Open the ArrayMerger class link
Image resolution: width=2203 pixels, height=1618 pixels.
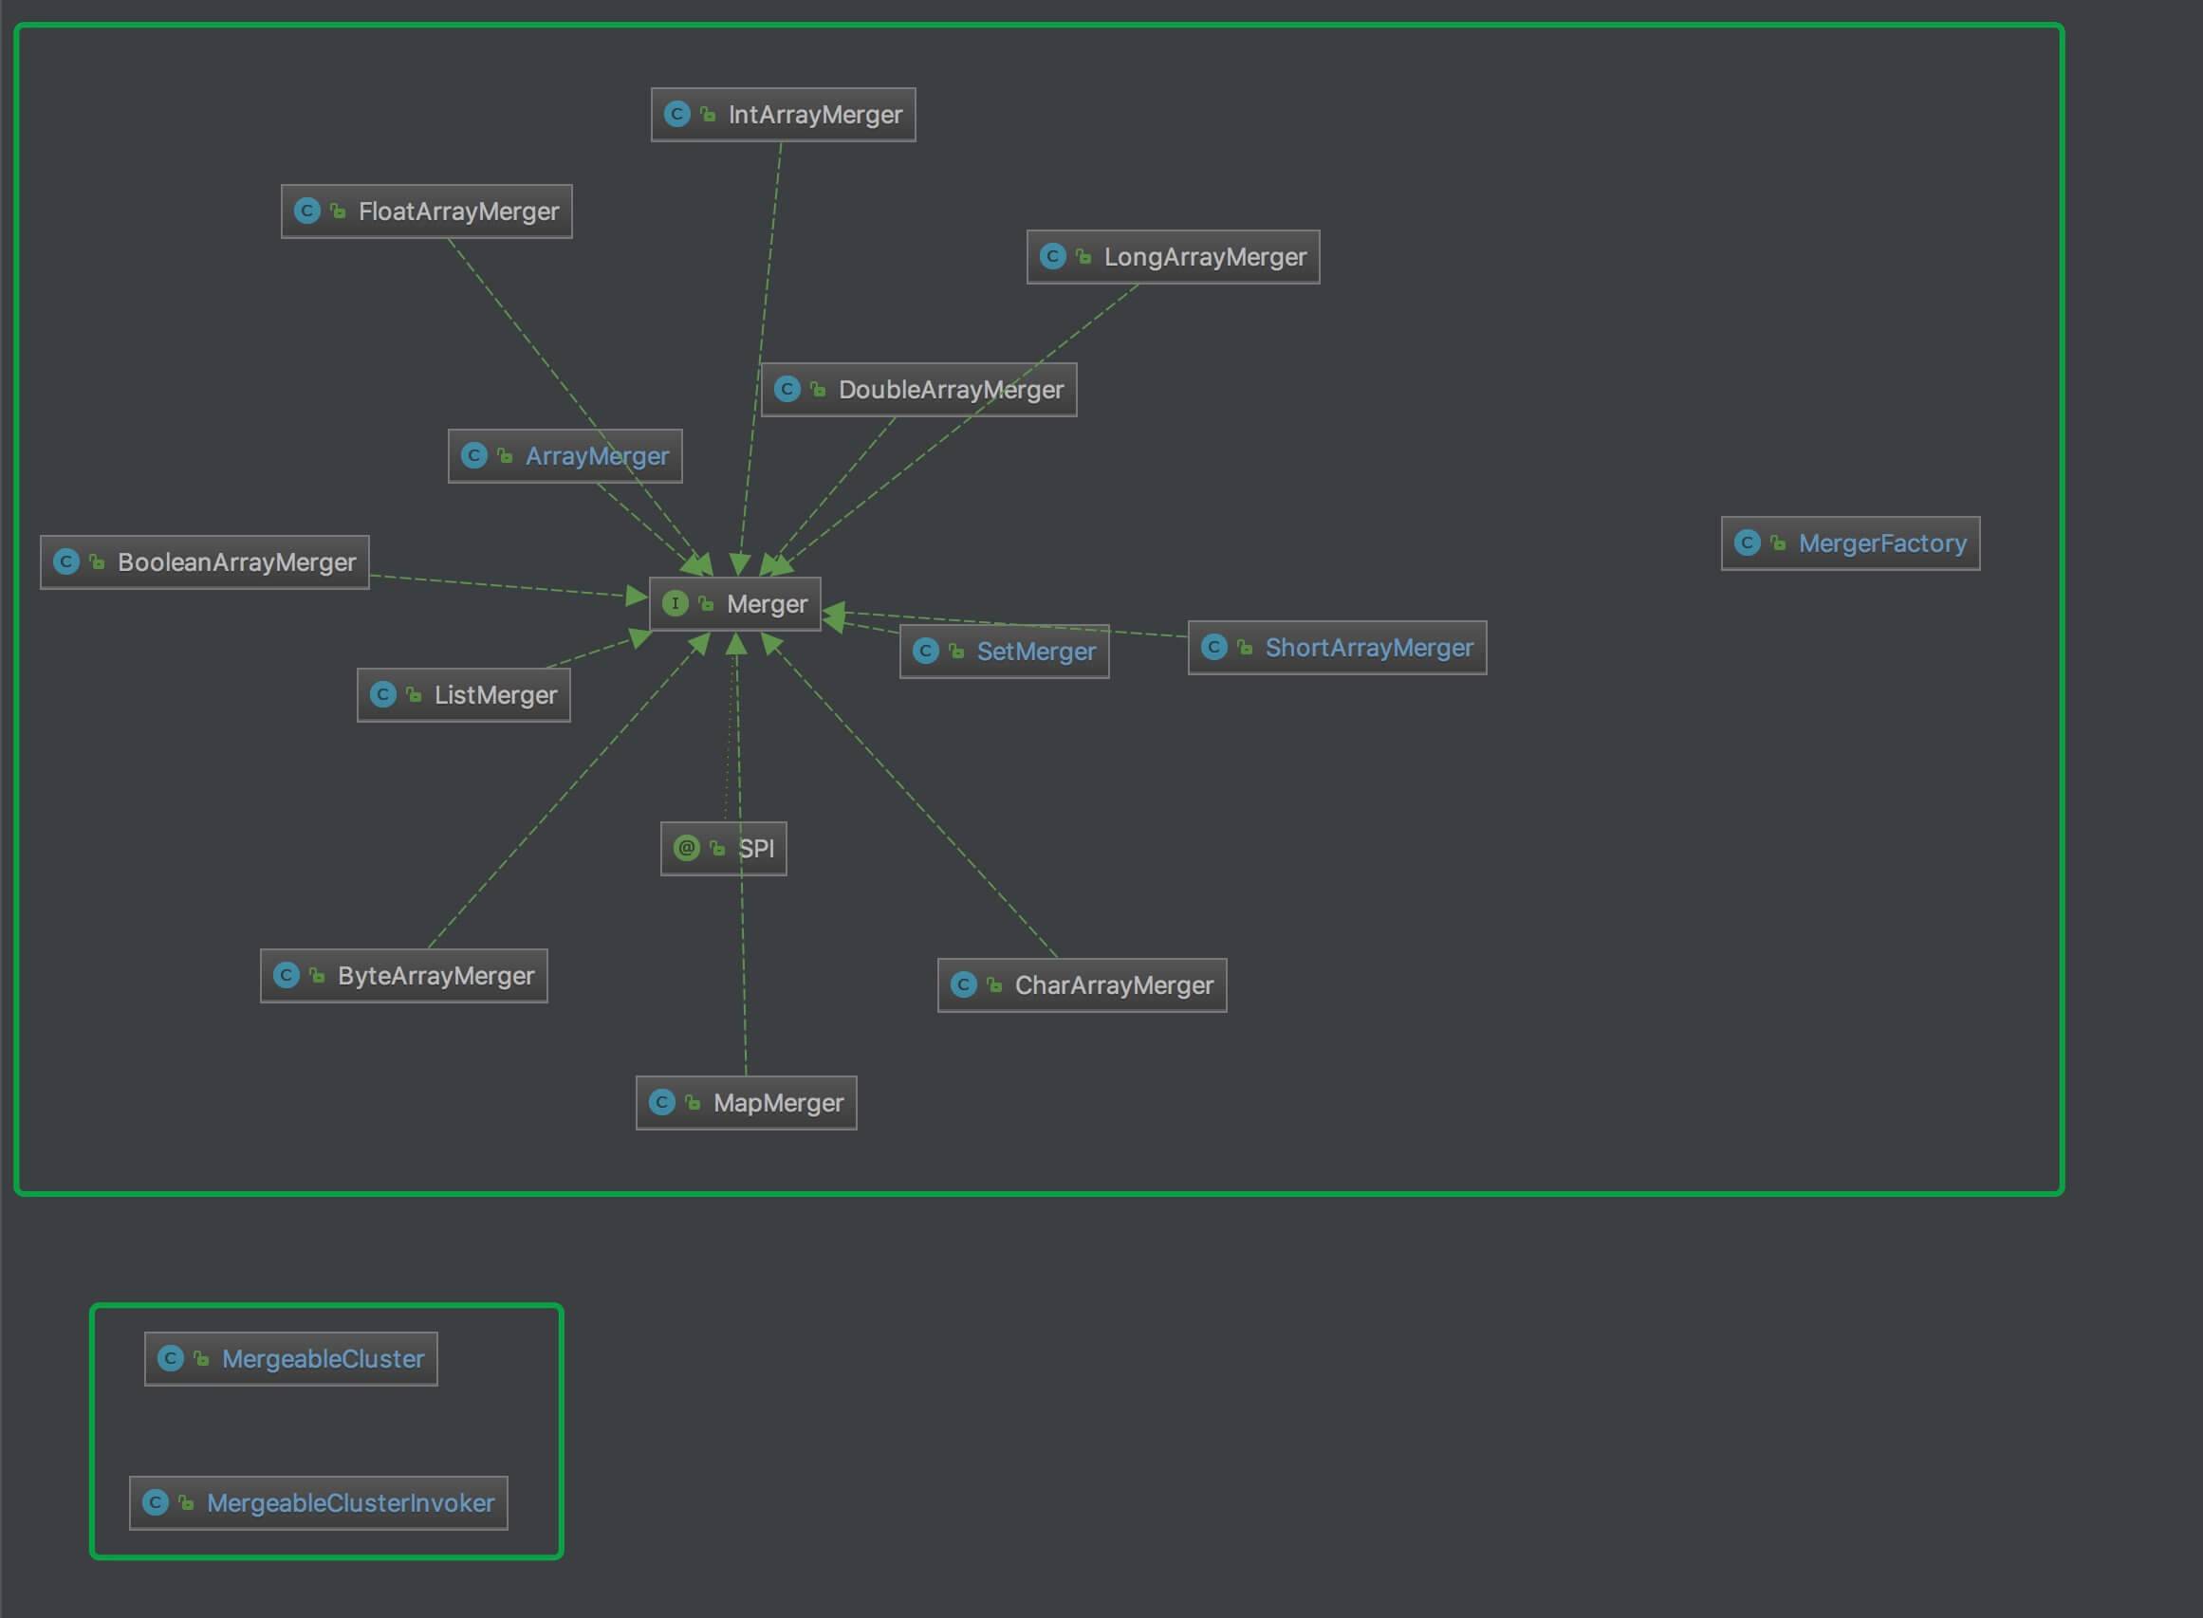(597, 455)
